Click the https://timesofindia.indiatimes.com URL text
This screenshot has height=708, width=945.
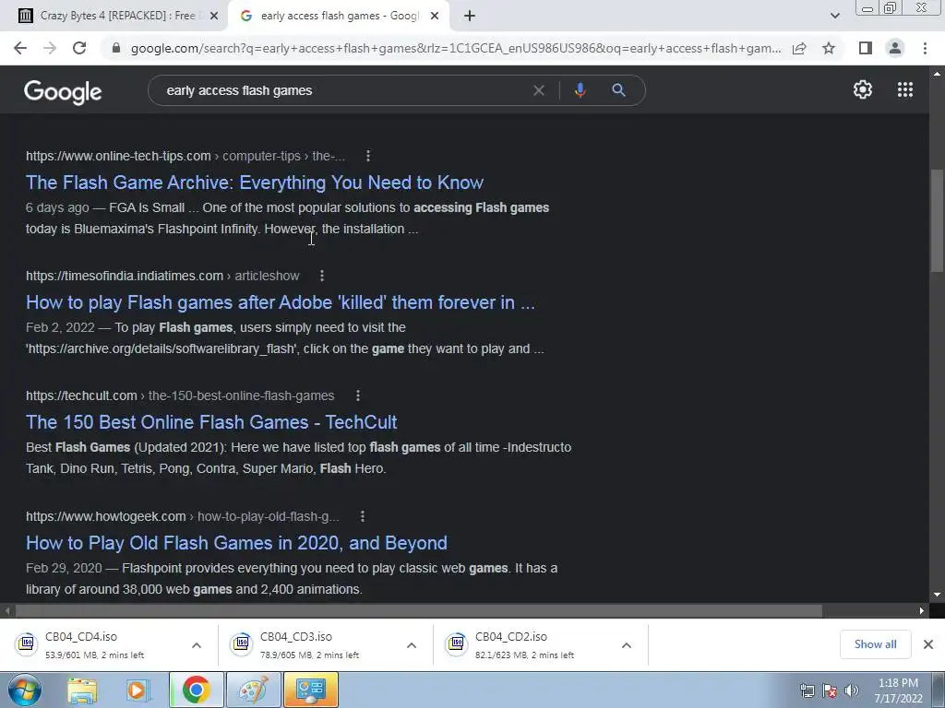click(125, 276)
